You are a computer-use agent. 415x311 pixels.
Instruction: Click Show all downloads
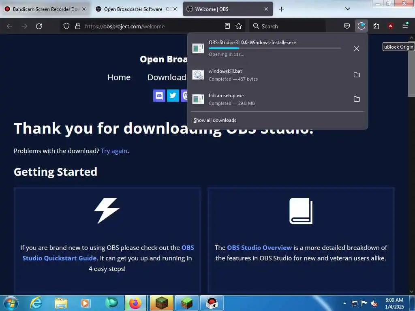pos(215,120)
